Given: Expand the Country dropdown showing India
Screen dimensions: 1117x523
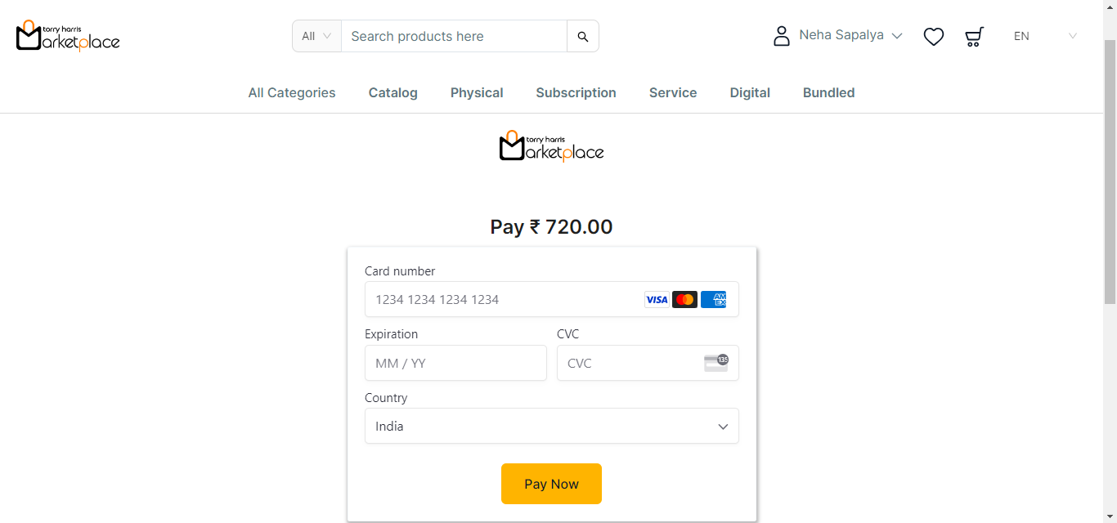Looking at the screenshot, I should (x=551, y=426).
